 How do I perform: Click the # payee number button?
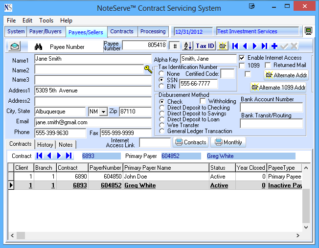[x=175, y=46]
